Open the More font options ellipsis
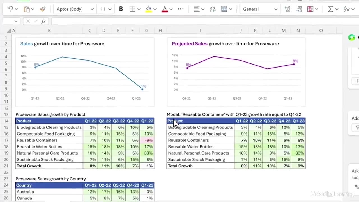The height and width of the screenshot is (202, 359). 181,9
